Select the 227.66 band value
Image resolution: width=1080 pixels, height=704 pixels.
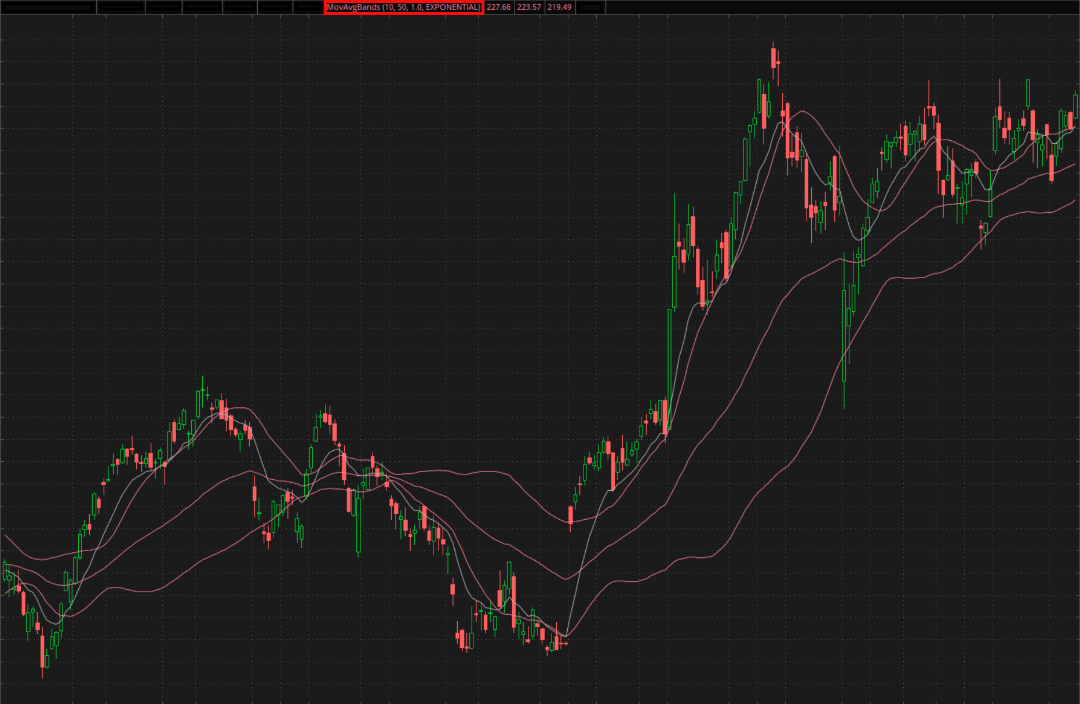pyautogui.click(x=499, y=8)
